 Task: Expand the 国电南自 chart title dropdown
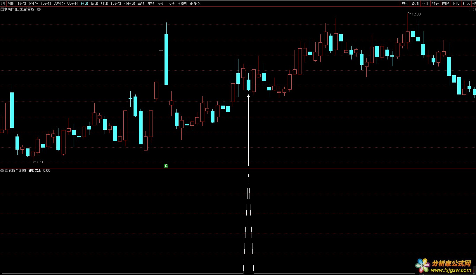[39, 9]
